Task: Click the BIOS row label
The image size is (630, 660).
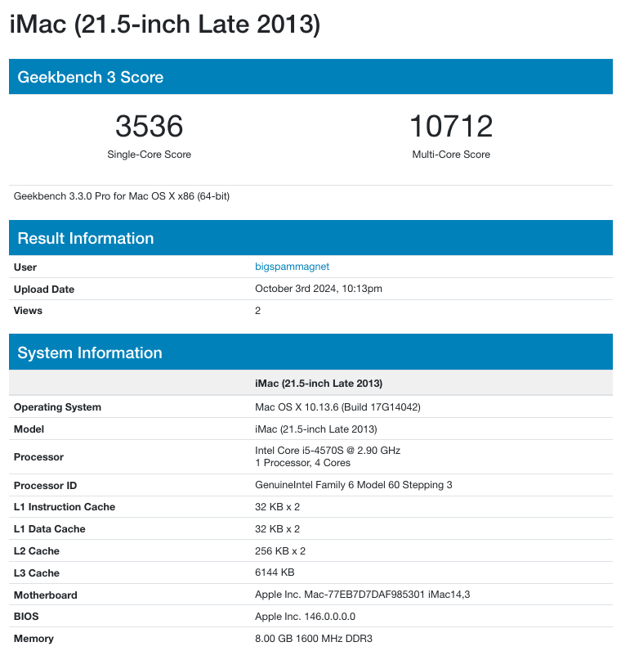Action: point(26,616)
